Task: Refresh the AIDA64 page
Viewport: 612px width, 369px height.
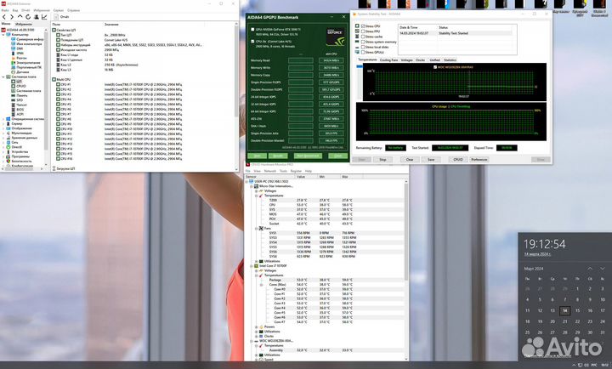Action: pos(28,17)
